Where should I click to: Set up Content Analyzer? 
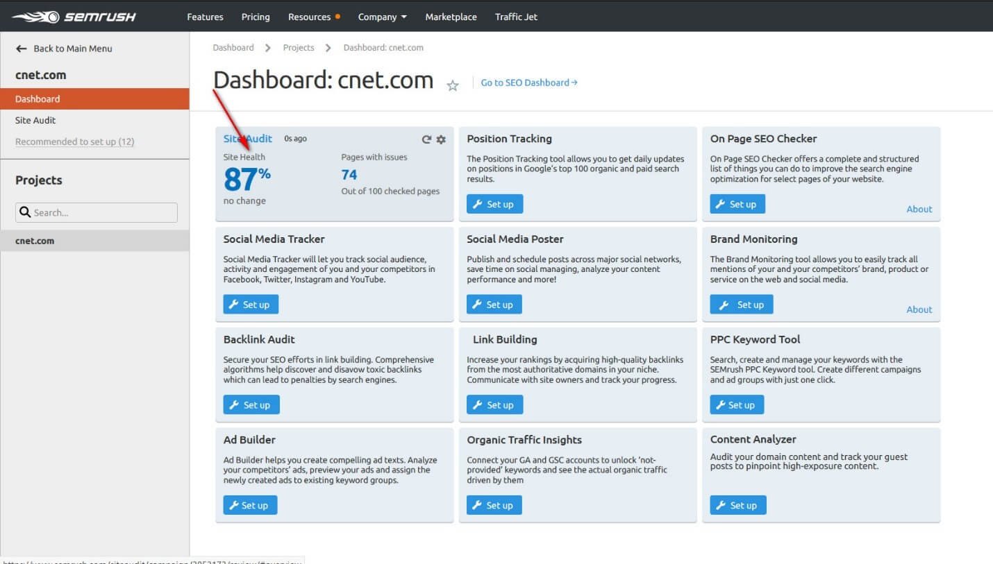738,505
